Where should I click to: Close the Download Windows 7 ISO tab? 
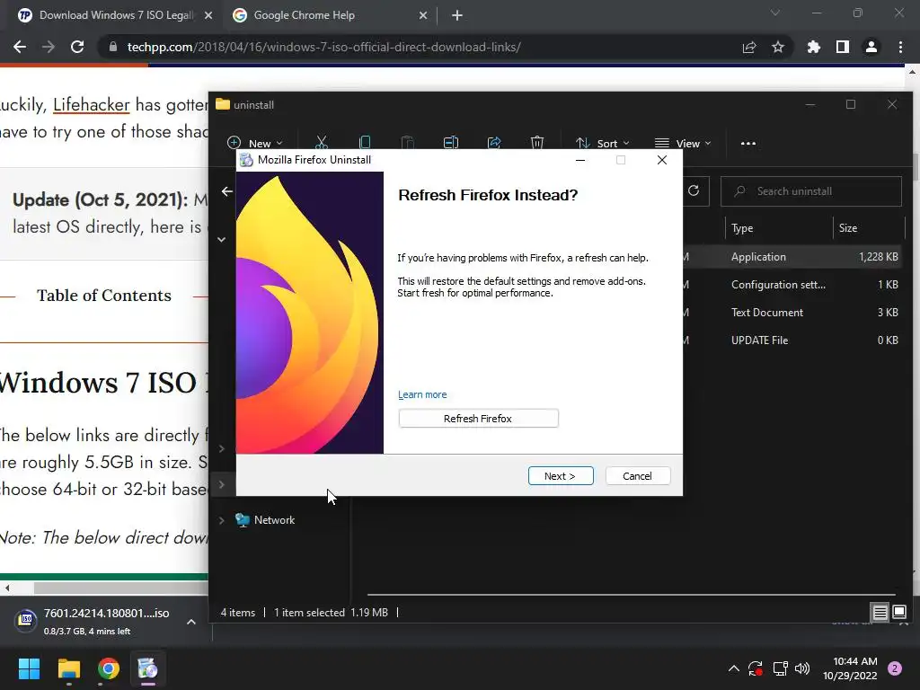208,15
